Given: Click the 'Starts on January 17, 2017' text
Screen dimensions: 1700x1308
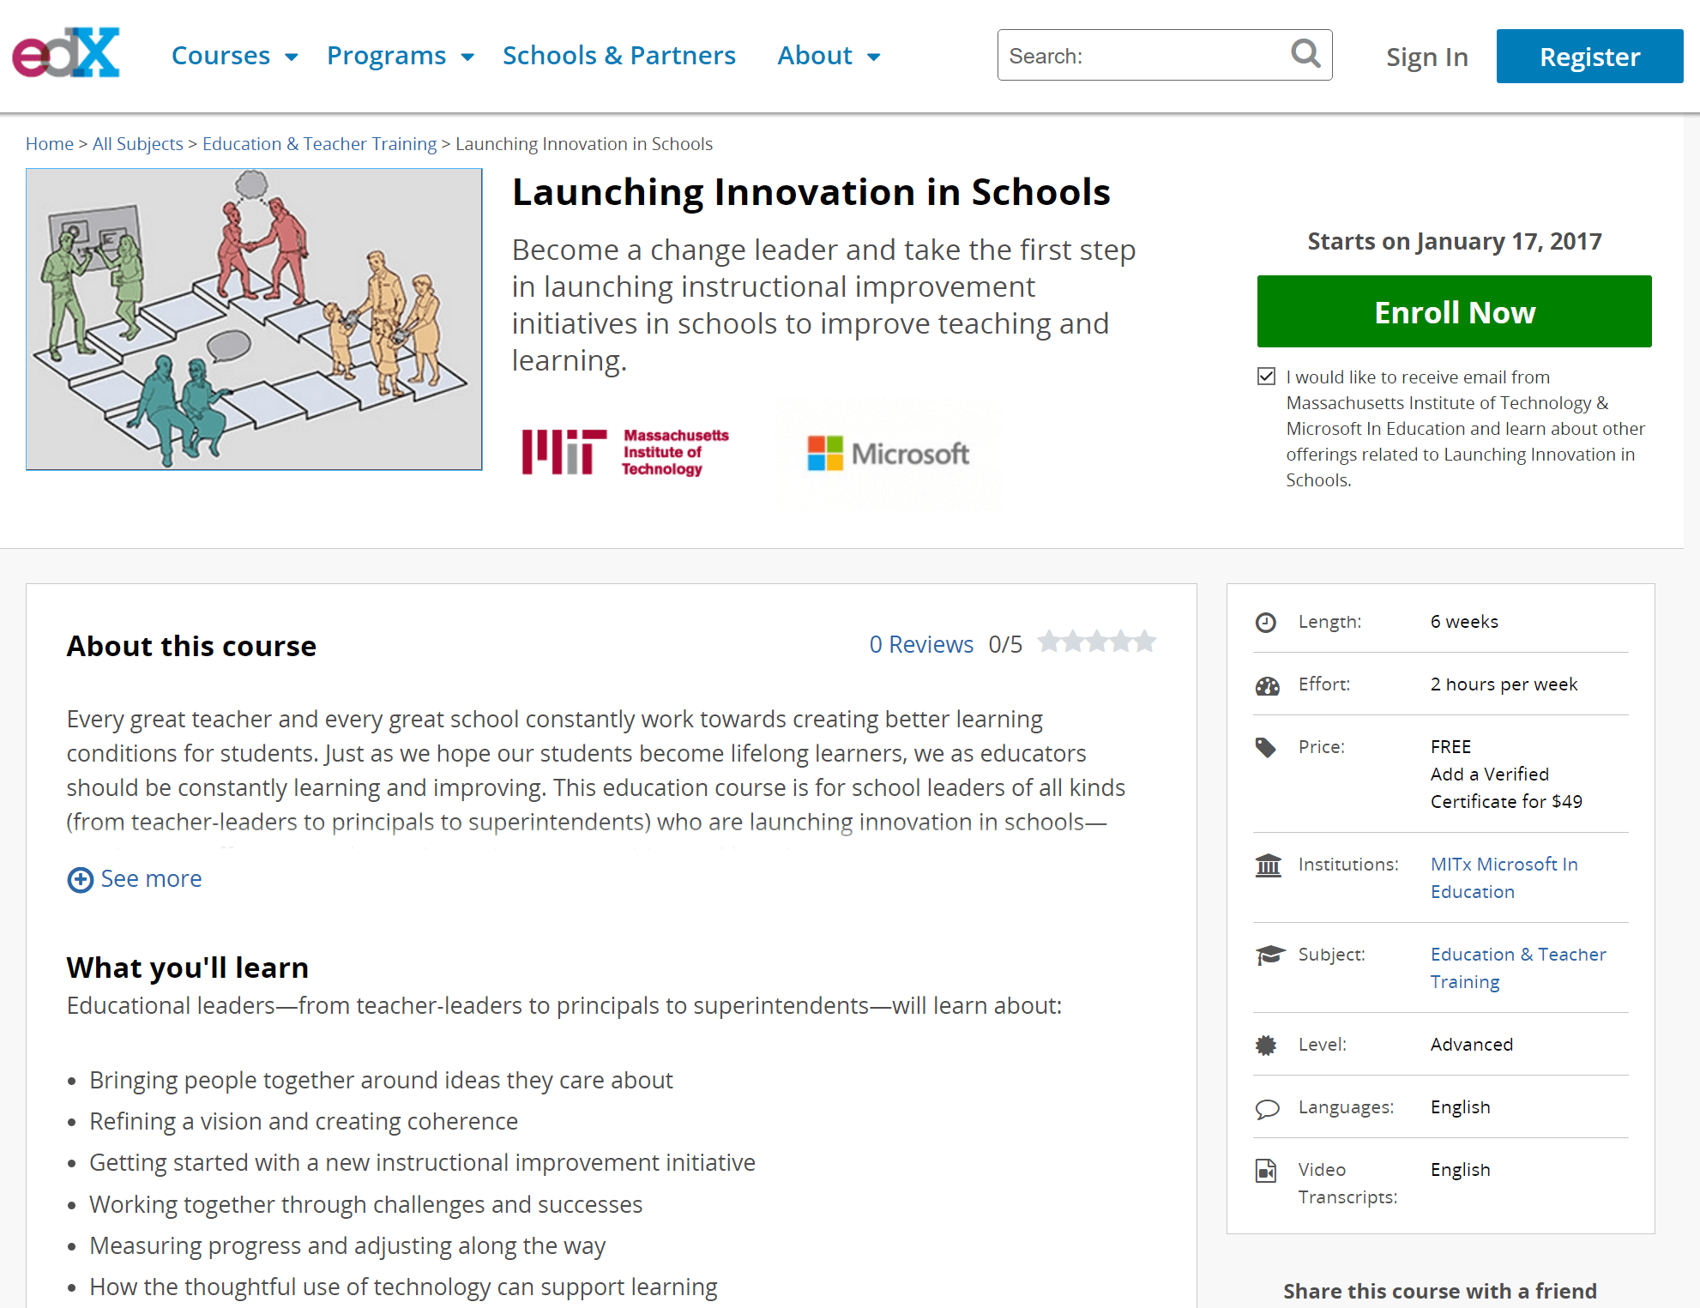Looking at the screenshot, I should pyautogui.click(x=1455, y=242).
